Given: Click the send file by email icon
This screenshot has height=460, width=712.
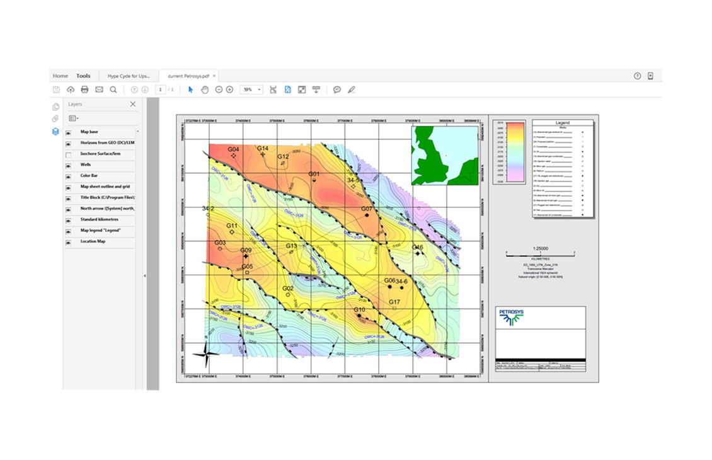Looking at the screenshot, I should point(99,89).
